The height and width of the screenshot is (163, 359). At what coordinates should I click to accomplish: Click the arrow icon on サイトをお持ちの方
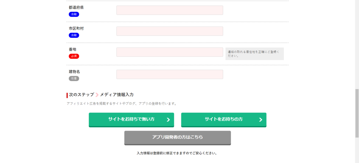(x=260, y=120)
